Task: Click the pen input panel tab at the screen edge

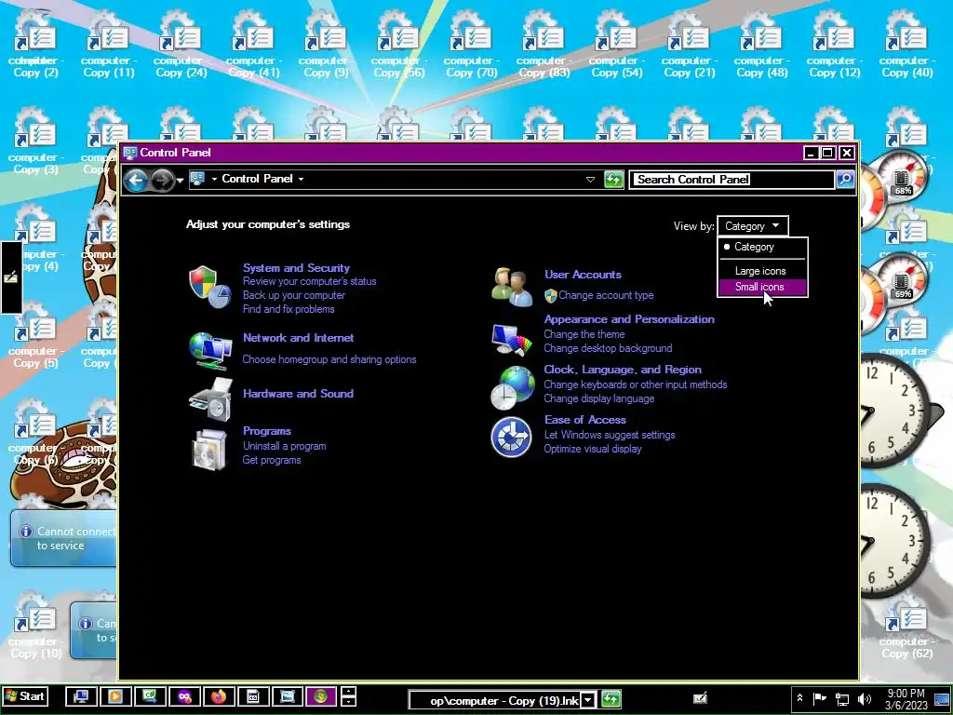Action: 11,277
